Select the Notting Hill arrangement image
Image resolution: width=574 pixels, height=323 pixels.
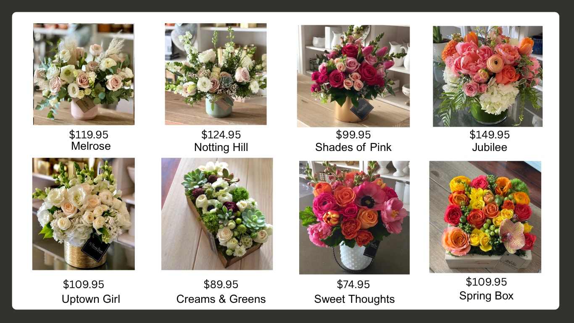[216, 74]
